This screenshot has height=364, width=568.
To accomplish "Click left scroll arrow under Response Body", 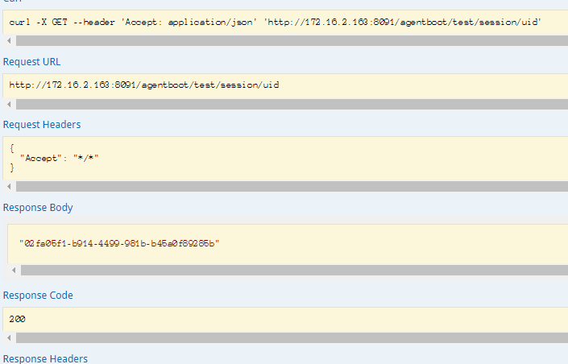I will [14, 271].
